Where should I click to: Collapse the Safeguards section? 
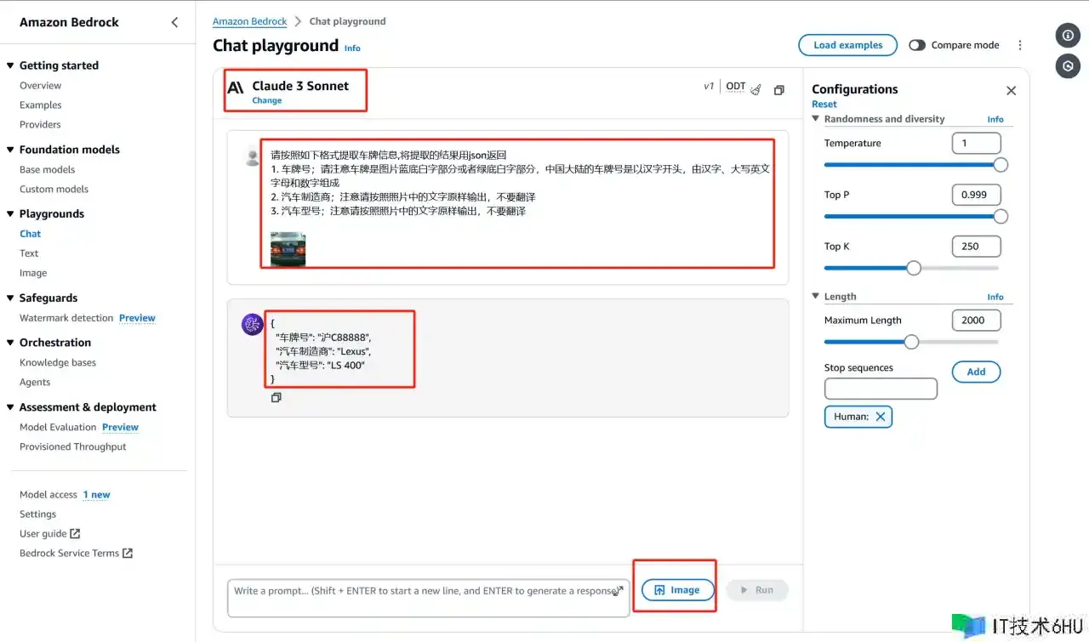tap(10, 298)
